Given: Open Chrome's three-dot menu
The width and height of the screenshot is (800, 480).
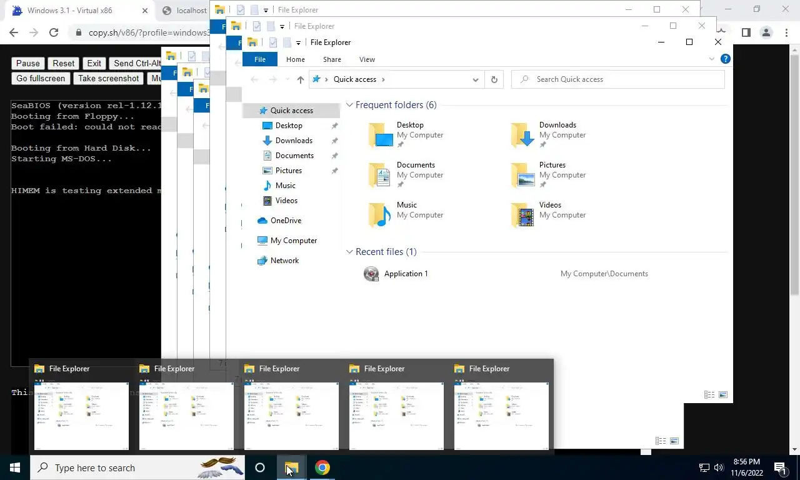Looking at the screenshot, I should (x=786, y=32).
